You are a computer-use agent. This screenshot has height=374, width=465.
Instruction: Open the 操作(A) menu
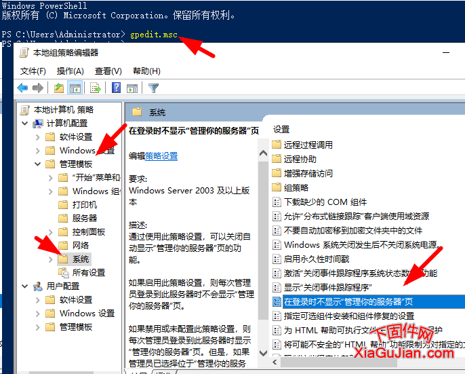[x=70, y=71]
